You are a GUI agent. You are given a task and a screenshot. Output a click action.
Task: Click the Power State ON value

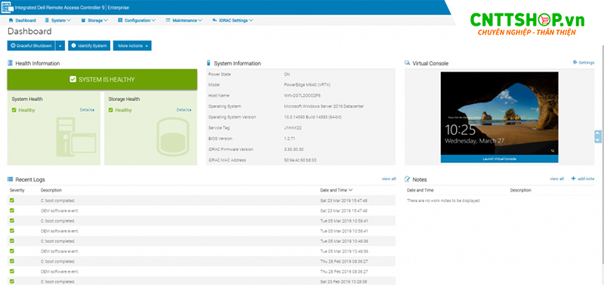287,74
